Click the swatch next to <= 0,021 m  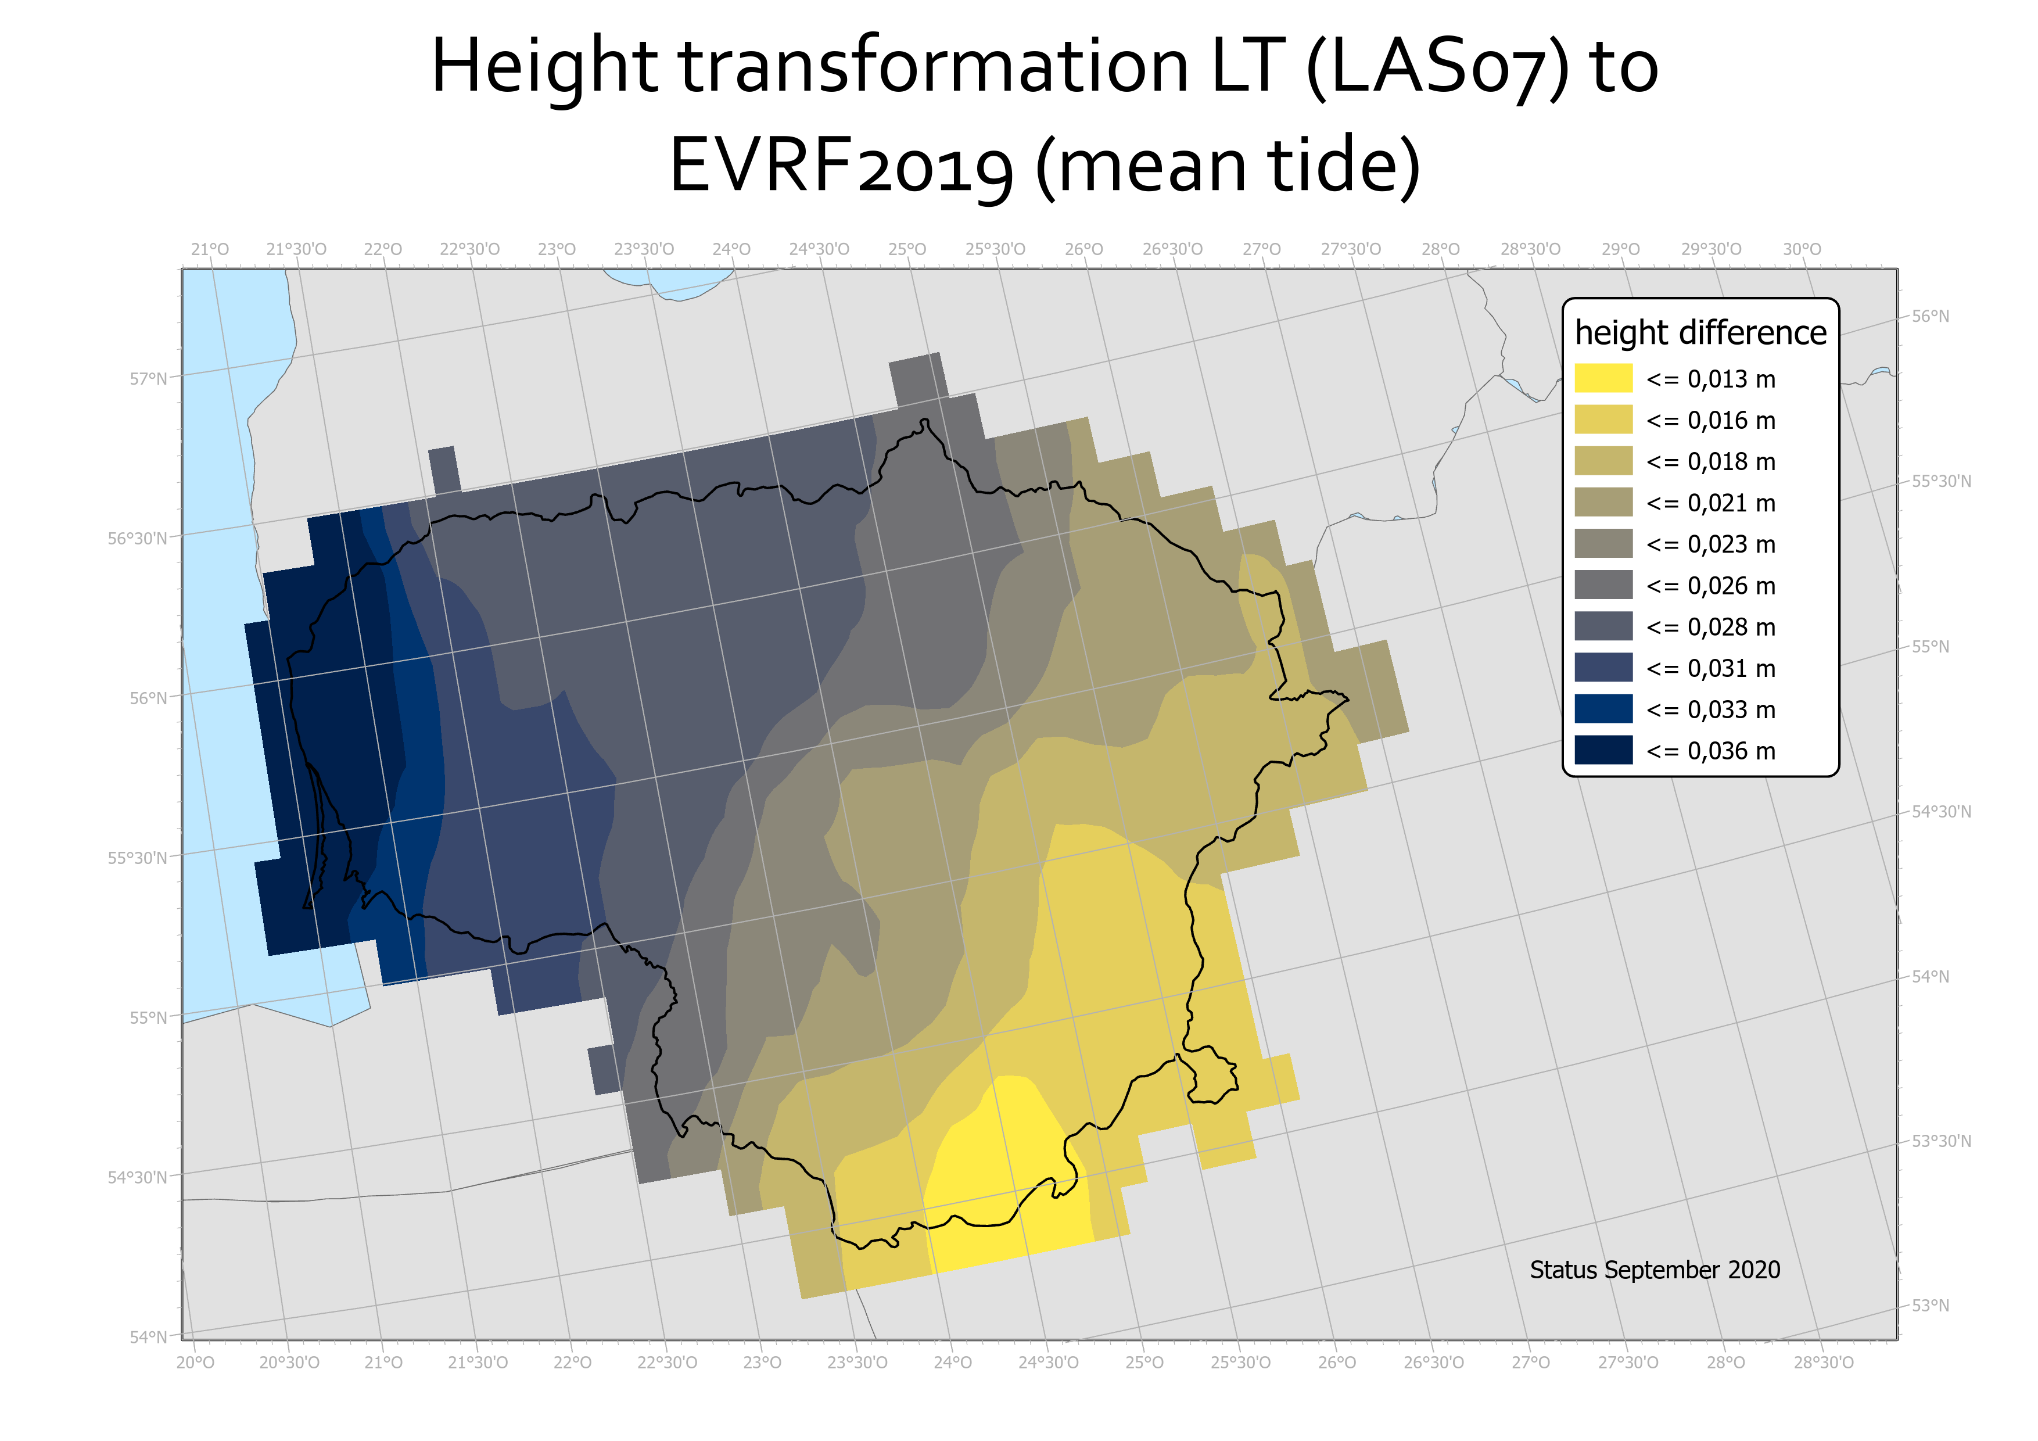(x=1603, y=501)
